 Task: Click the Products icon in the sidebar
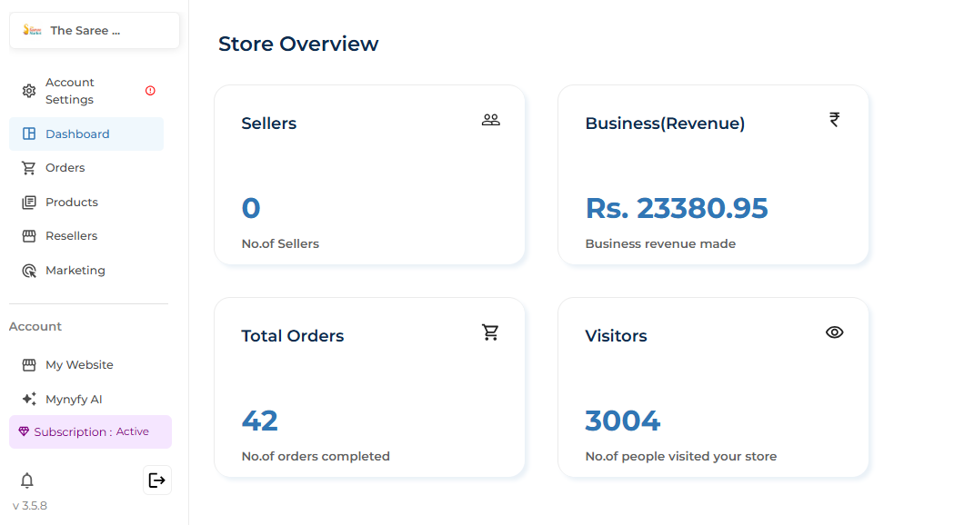tap(27, 202)
